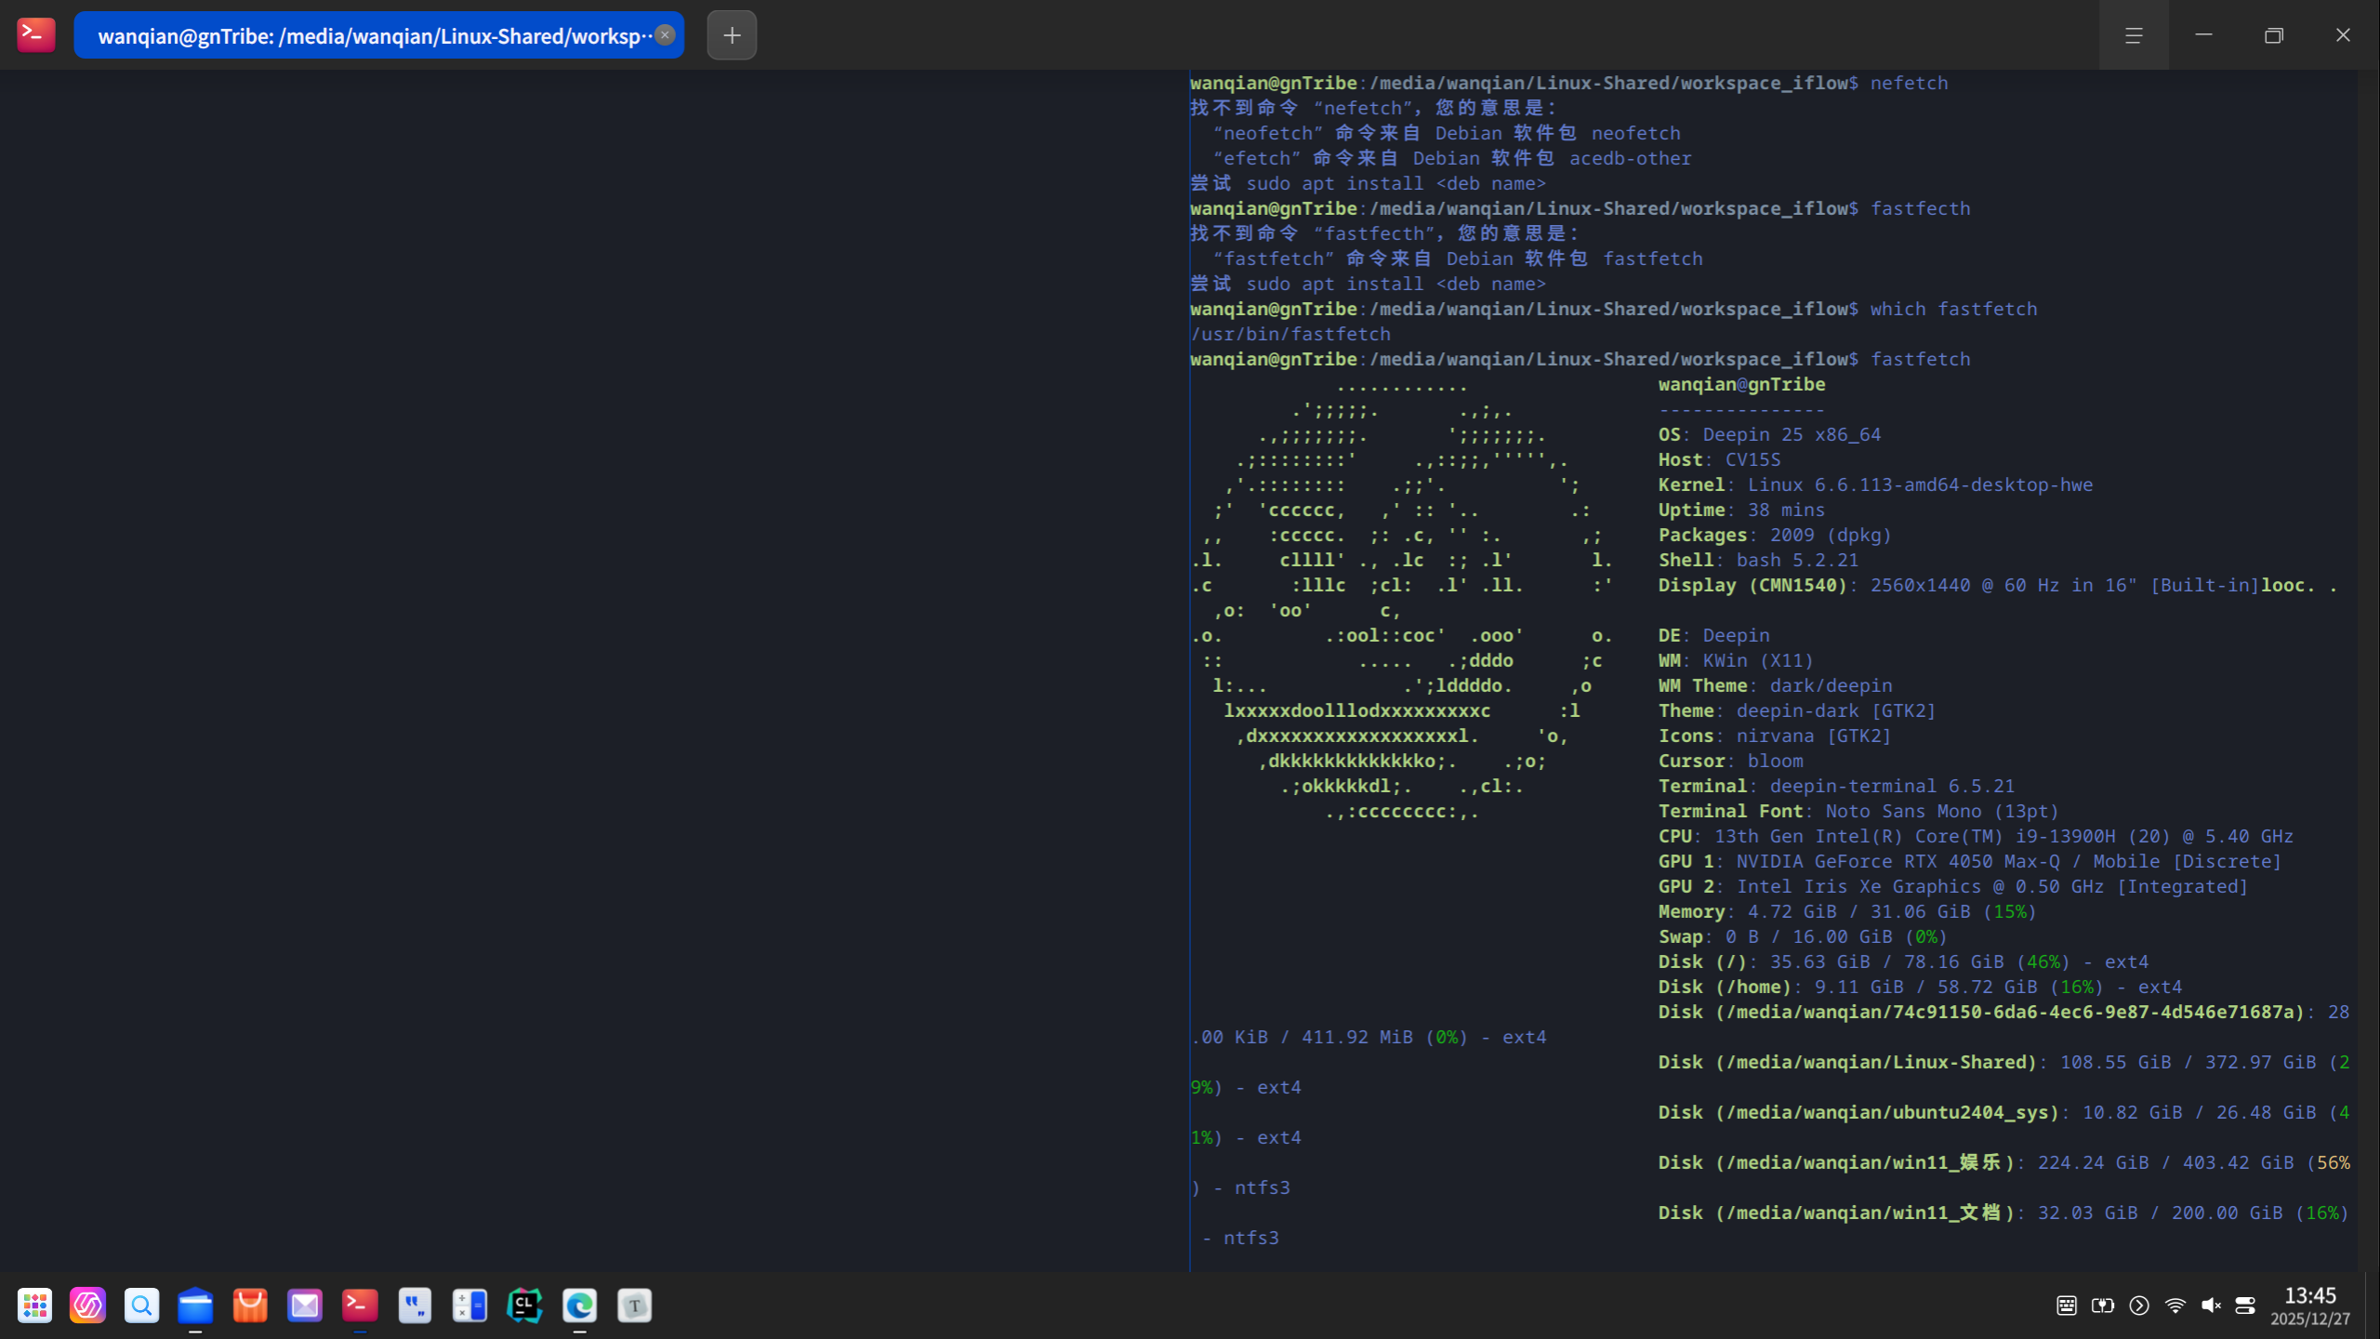This screenshot has height=1339, width=2380.
Task: Check battery status in the system tray
Action: pos(2103,1306)
